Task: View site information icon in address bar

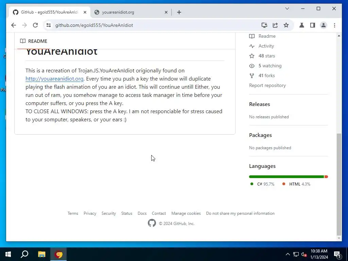Action: [x=48, y=25]
